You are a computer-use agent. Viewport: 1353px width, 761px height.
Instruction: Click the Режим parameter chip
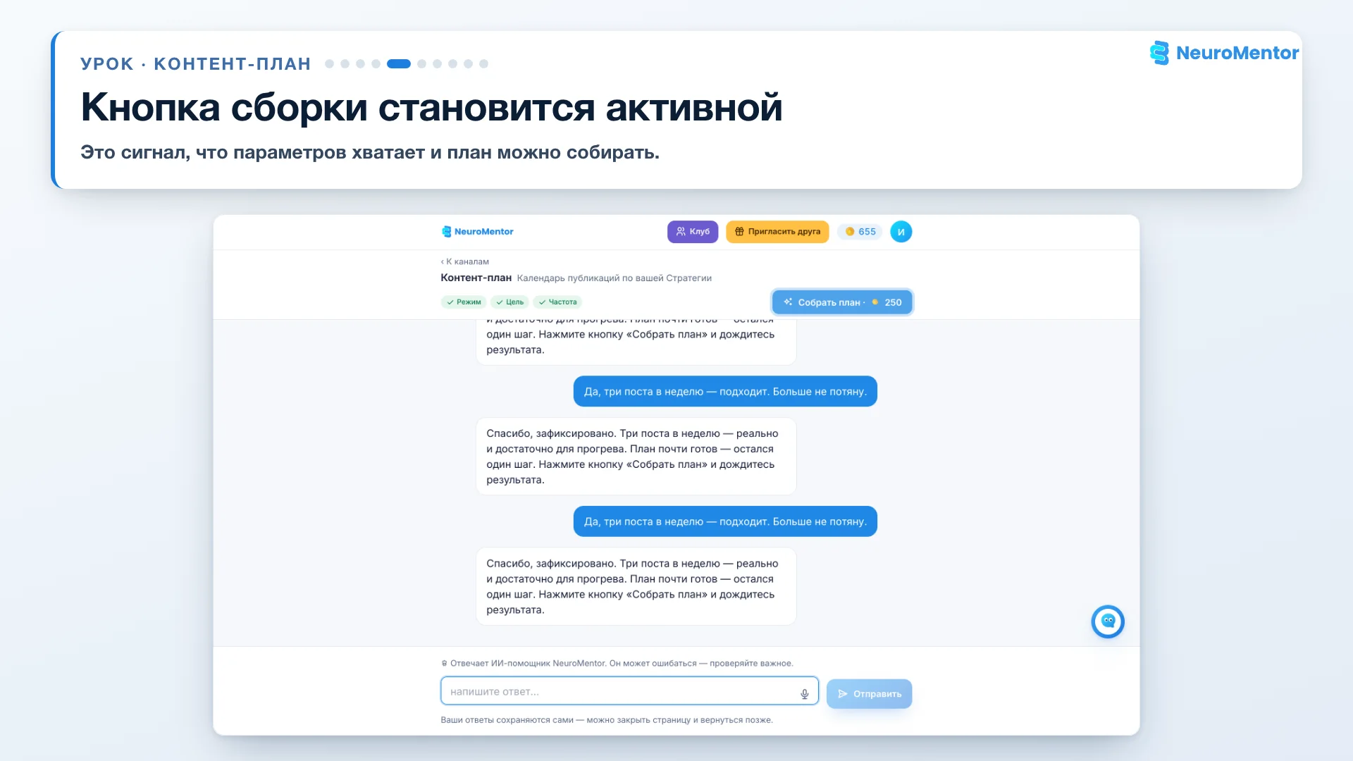click(464, 302)
